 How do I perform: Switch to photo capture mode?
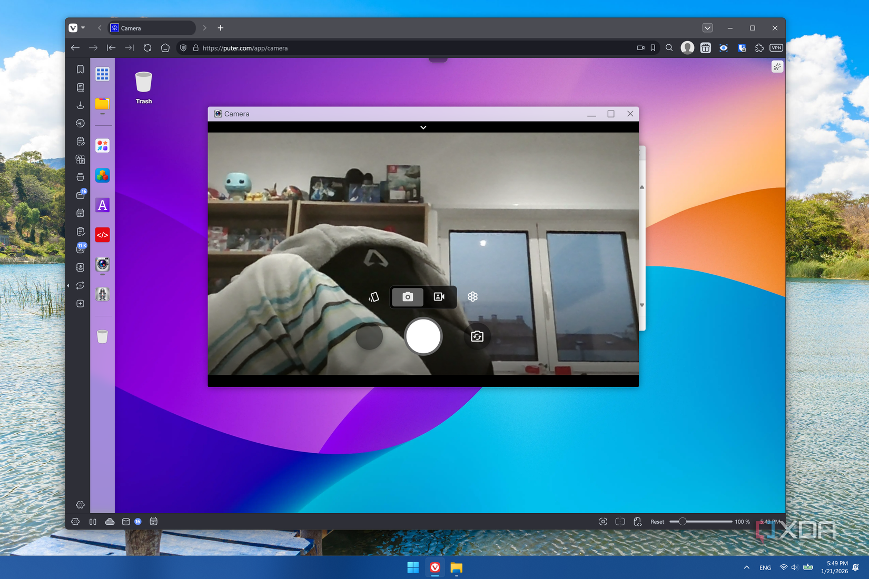[408, 297]
